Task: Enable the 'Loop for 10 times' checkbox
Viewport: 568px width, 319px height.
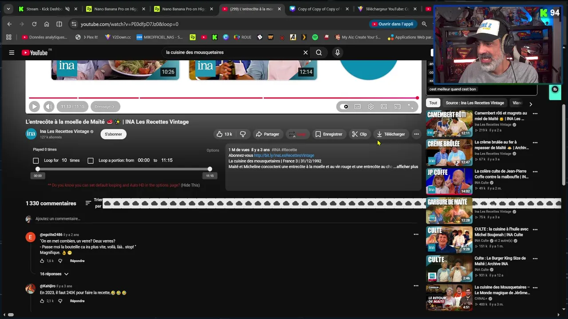Action: pos(36,160)
